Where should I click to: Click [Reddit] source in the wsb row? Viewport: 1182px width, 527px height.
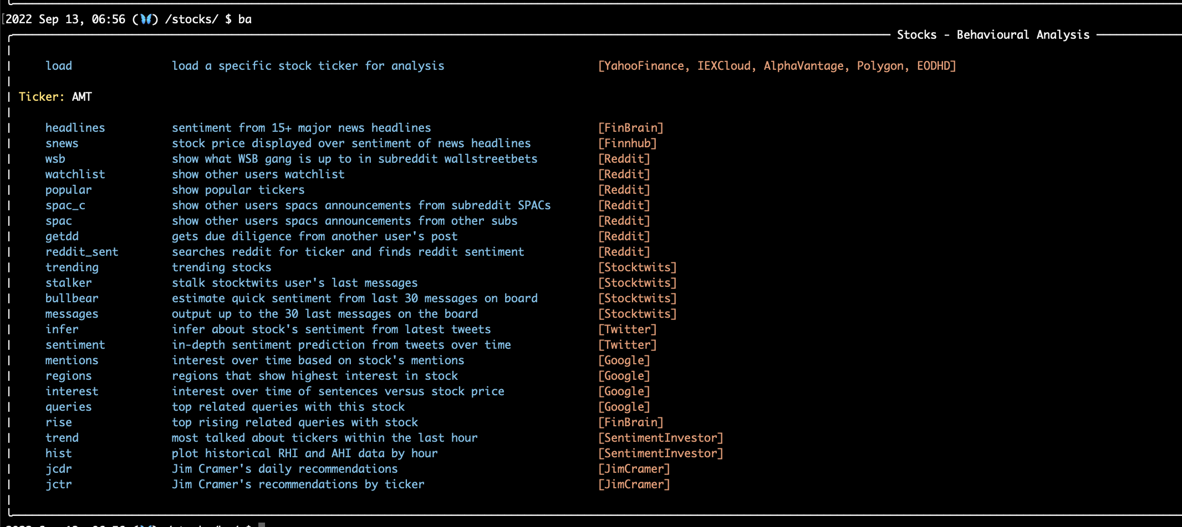click(x=624, y=159)
